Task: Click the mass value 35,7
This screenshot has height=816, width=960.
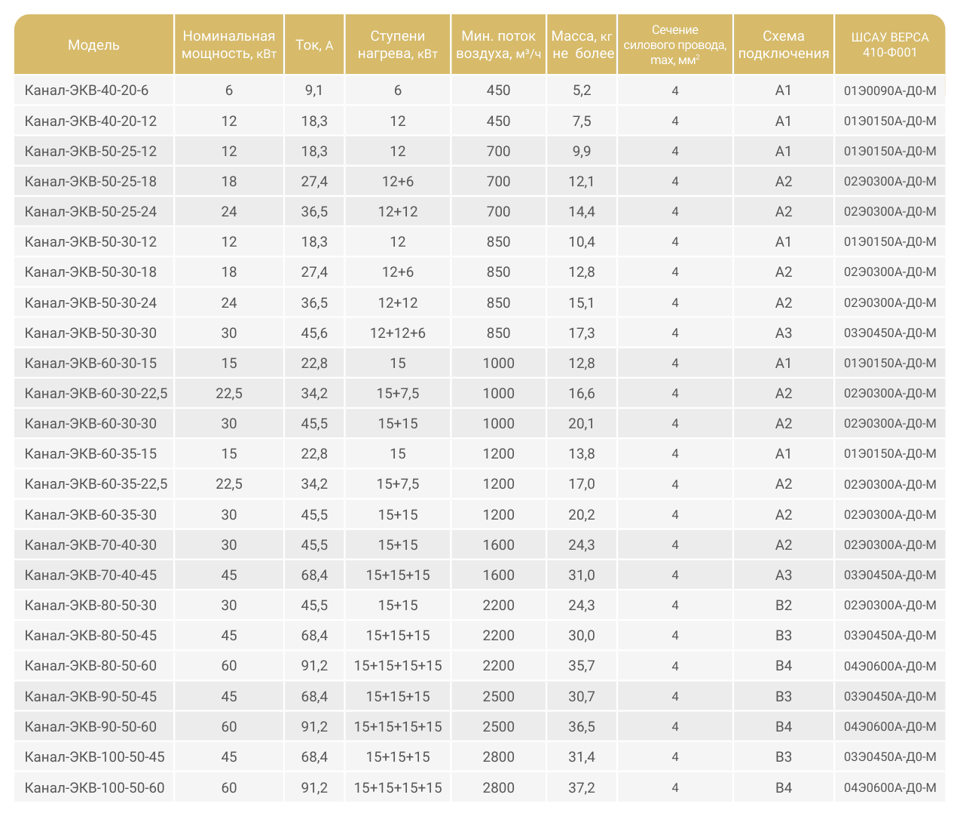Action: [582, 665]
